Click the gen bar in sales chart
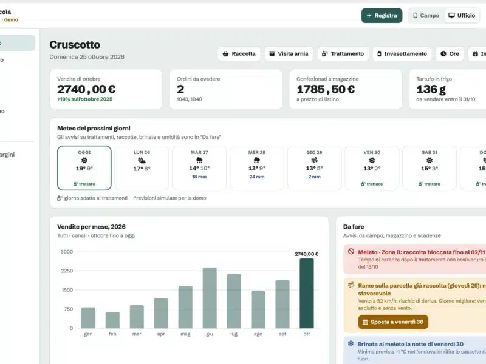 (x=88, y=318)
